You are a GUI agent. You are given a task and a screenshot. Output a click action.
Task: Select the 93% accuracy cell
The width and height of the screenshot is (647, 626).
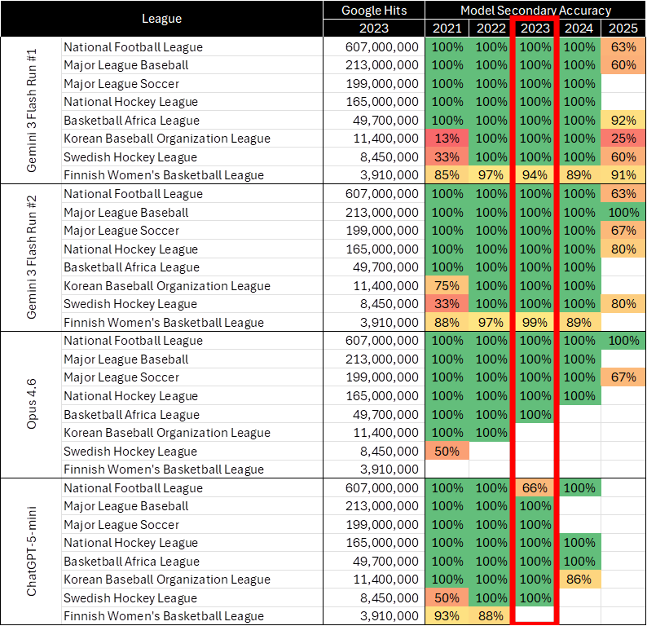coord(447,616)
